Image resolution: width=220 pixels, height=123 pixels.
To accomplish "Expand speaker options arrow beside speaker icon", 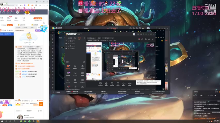I will [132, 84].
